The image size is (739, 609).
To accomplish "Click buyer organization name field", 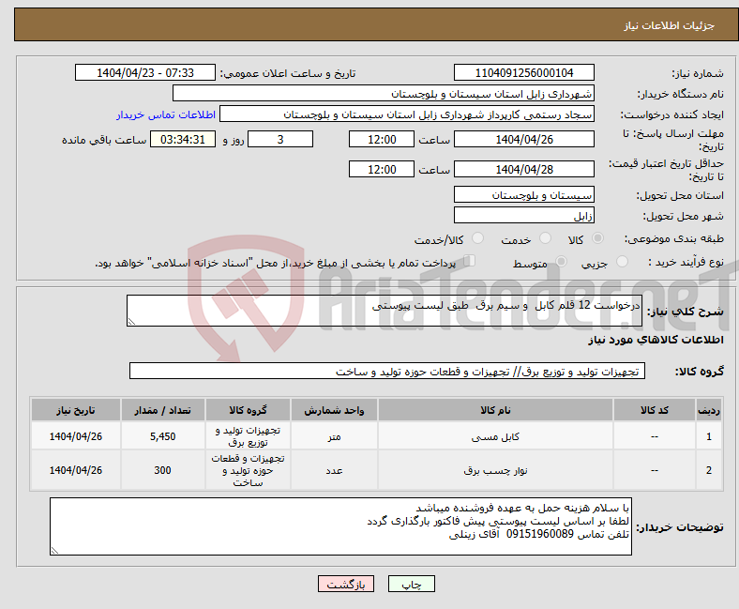I will pyautogui.click(x=384, y=94).
